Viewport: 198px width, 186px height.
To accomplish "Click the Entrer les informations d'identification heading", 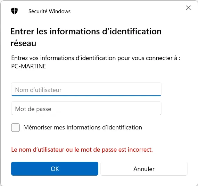I will pos(86,37).
